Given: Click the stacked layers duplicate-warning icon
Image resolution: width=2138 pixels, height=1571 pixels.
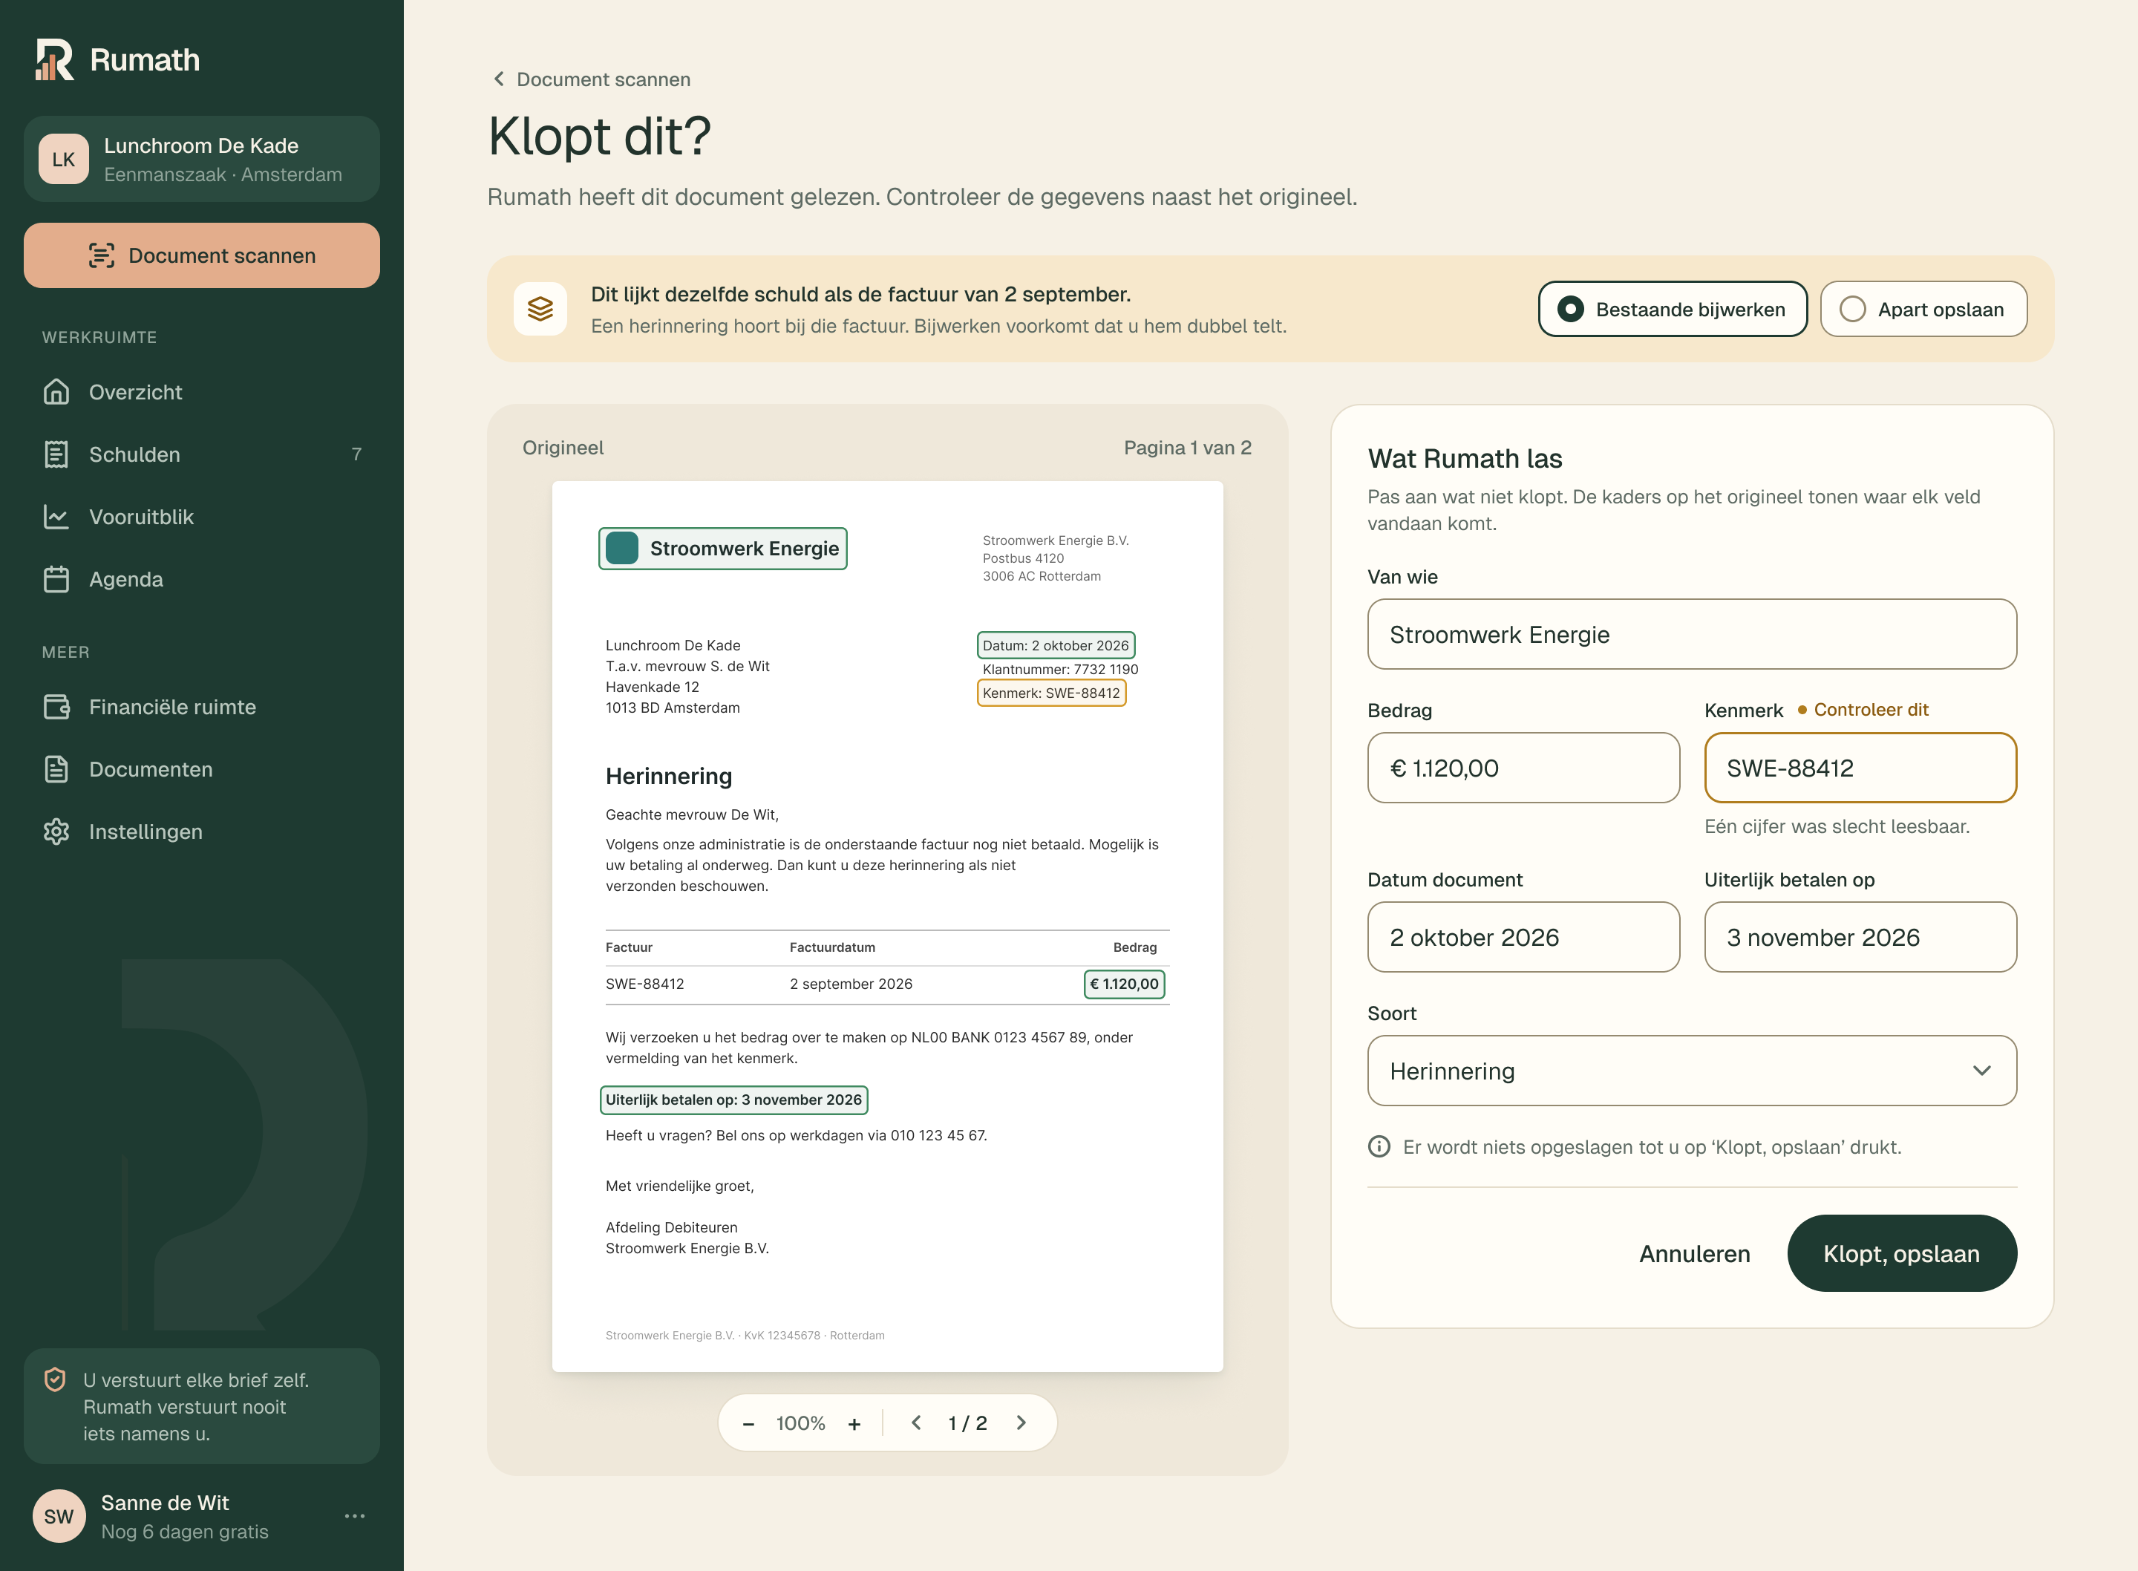Looking at the screenshot, I should [540, 309].
